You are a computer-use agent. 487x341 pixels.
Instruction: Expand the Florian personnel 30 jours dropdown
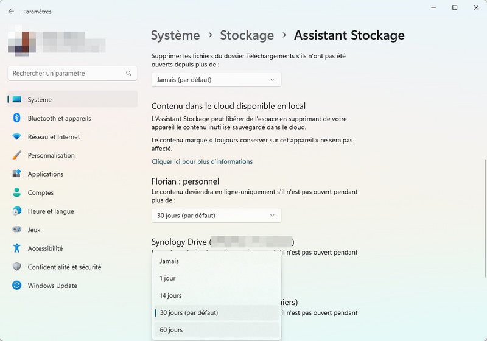[x=216, y=216]
